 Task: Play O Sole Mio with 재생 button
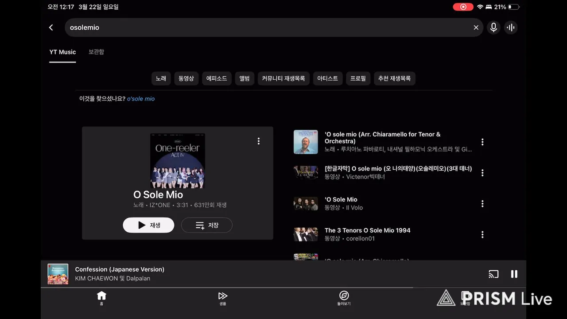[x=148, y=225]
